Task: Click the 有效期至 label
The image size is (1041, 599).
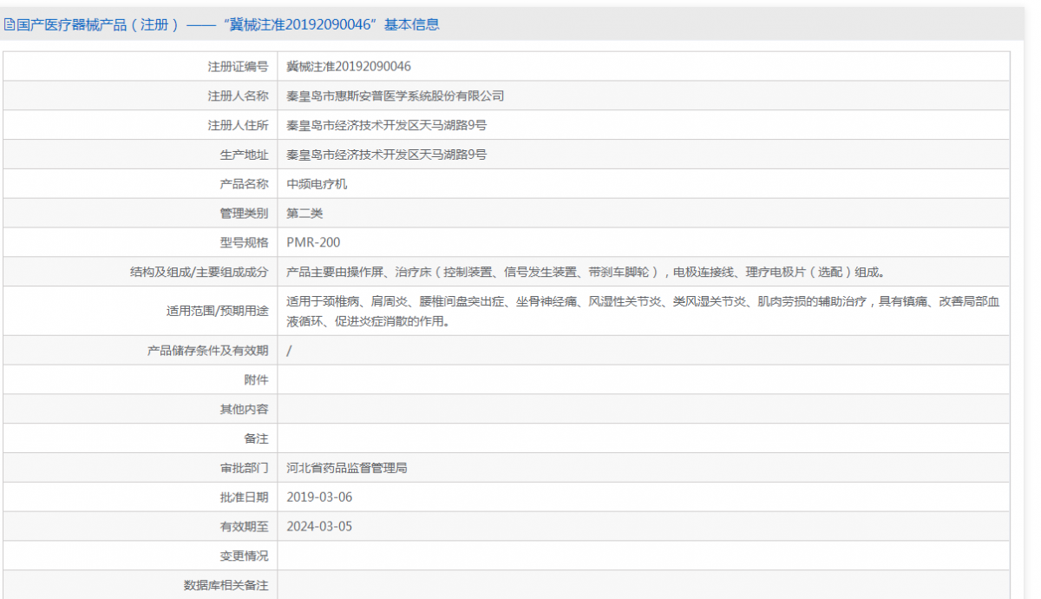Action: click(245, 526)
